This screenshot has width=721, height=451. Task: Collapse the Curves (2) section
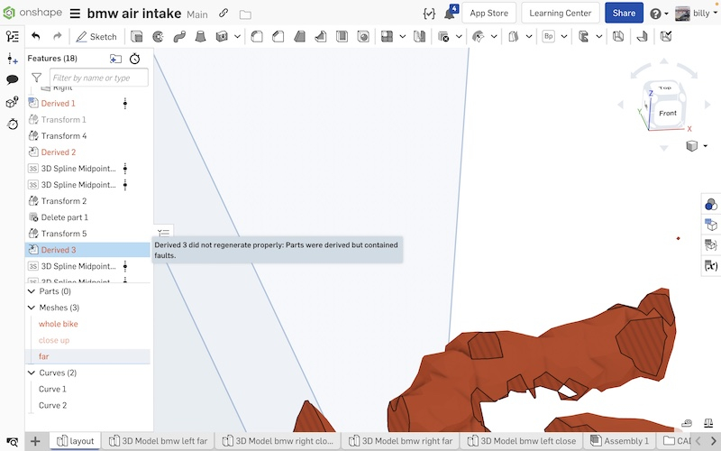(x=32, y=373)
